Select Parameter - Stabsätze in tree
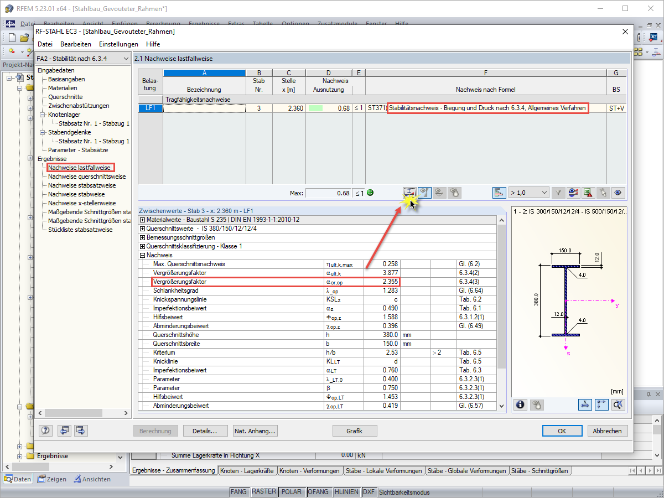The height and width of the screenshot is (498, 664). point(78,150)
